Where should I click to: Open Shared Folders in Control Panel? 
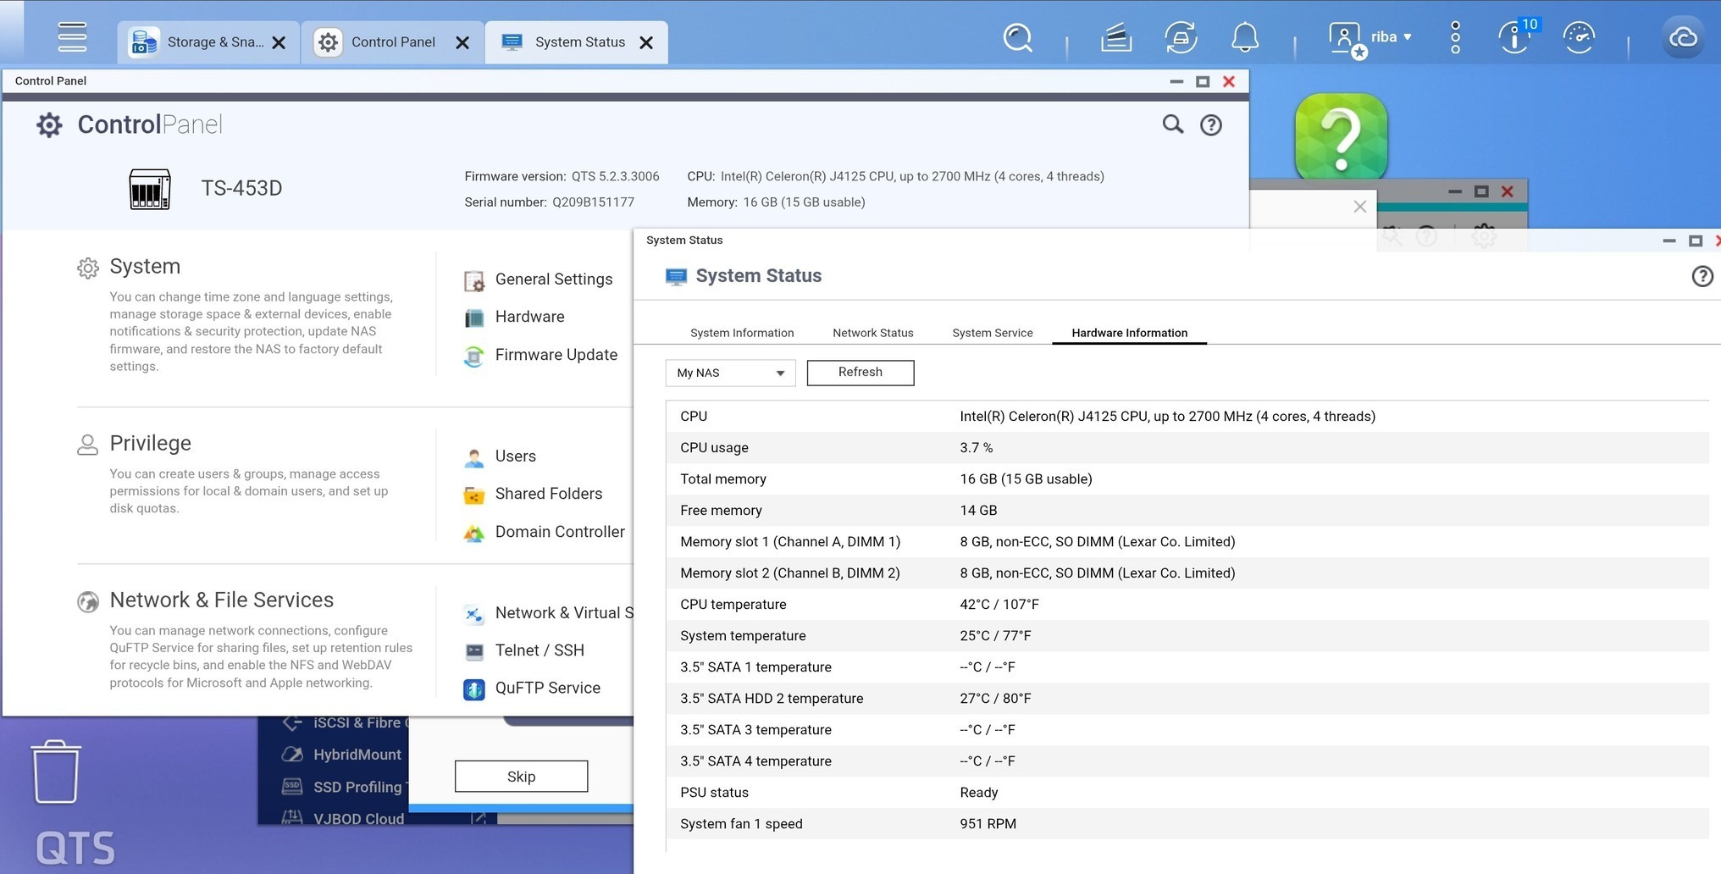549,494
